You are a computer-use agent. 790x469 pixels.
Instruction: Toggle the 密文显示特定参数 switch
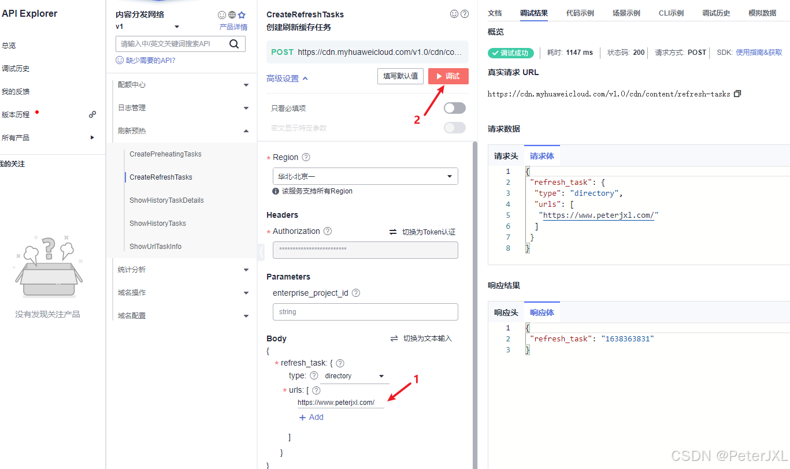(x=454, y=128)
